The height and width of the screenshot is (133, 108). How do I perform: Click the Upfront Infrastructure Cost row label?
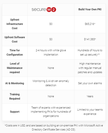15,24
